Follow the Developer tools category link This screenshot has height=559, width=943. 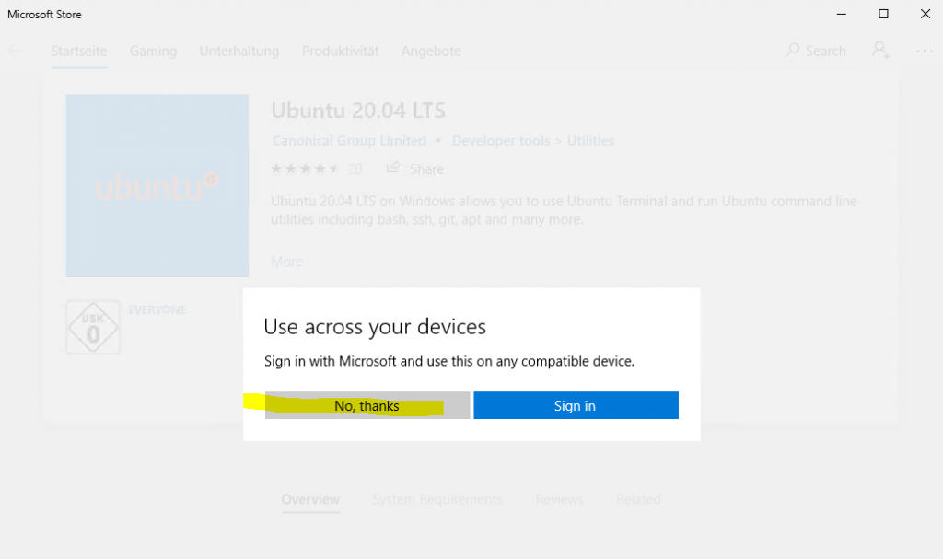tap(501, 141)
